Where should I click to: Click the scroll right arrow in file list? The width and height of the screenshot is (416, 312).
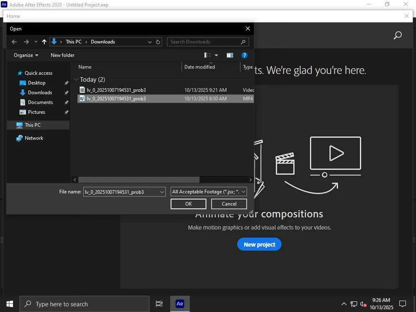tap(250, 180)
